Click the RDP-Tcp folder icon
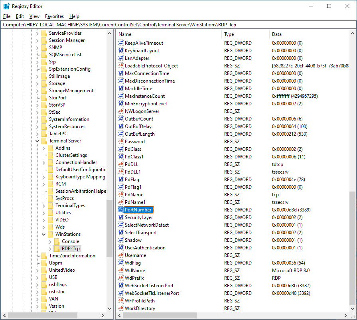The image size is (357, 320). point(57,249)
